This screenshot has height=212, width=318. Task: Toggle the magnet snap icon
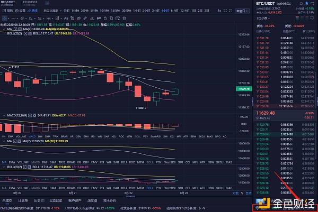[x=99, y=19]
